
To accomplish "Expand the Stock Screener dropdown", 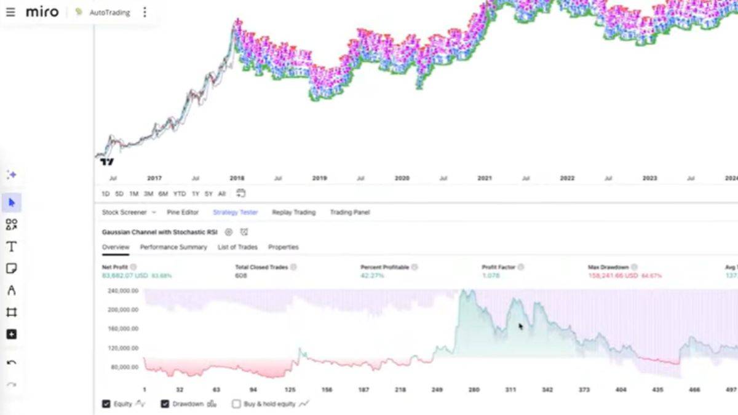I will (x=154, y=212).
